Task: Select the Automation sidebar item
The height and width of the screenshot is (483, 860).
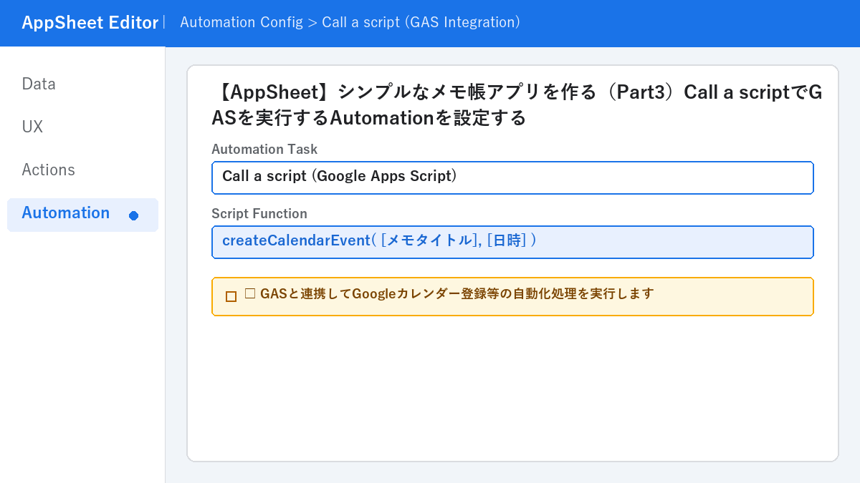Action: click(82, 215)
